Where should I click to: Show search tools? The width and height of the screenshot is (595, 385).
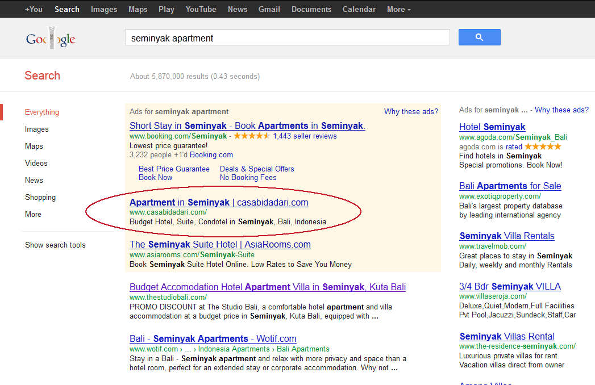[x=55, y=245]
